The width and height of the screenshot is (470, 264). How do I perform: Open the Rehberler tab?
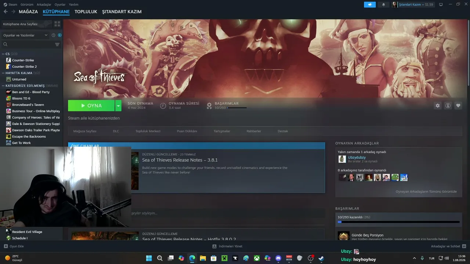[x=254, y=131]
